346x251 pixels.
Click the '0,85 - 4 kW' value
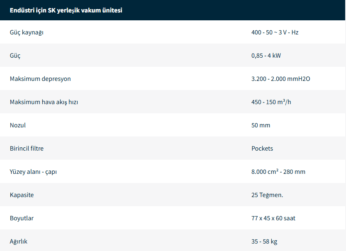(266, 56)
